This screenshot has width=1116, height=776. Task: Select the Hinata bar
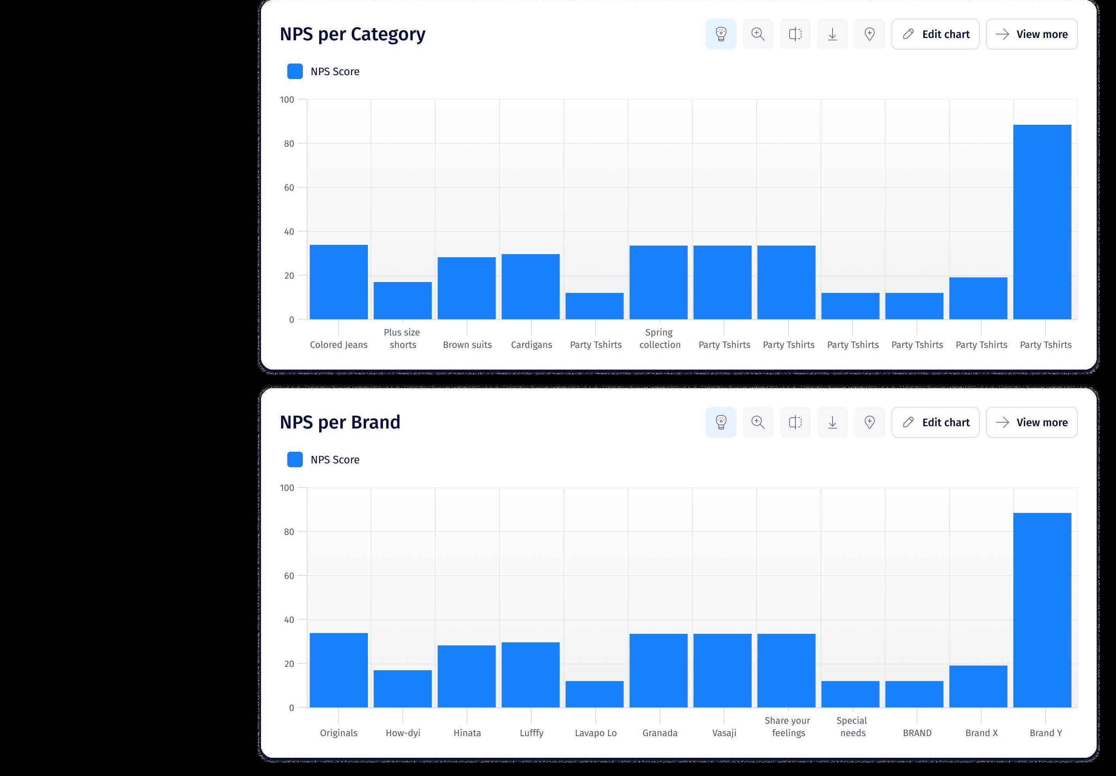coord(467,676)
